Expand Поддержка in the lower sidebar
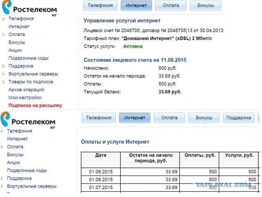262x197 pixels. click(x=2, y=179)
